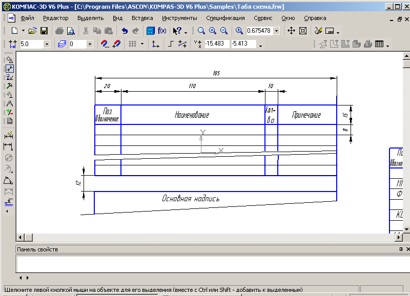Select the Geometry tools panel icon
Image resolution: width=410 pixels, height=296 pixels.
pos(9,59)
